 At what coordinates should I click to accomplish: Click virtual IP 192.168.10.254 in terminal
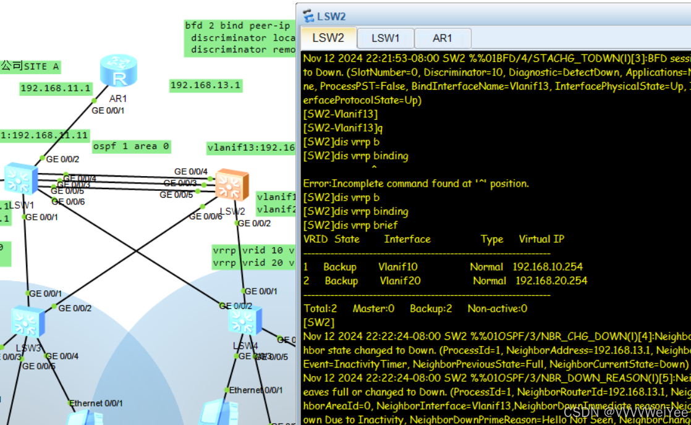pos(548,267)
